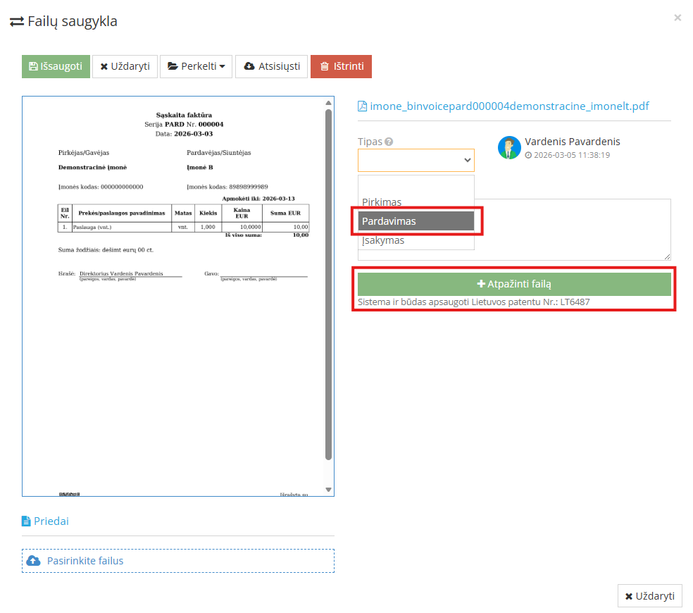Viewport: 693px width, 613px height.
Task: Delete file using red Ištrinti button
Action: [x=341, y=67]
